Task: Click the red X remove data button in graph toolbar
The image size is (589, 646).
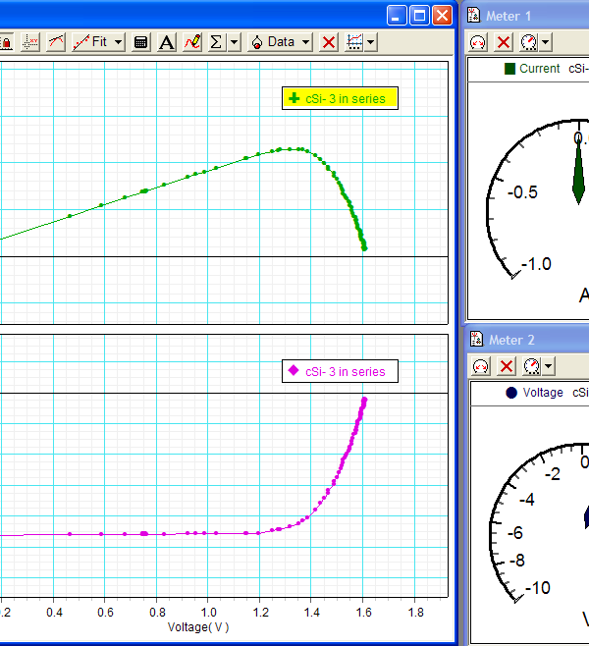Action: 329,42
